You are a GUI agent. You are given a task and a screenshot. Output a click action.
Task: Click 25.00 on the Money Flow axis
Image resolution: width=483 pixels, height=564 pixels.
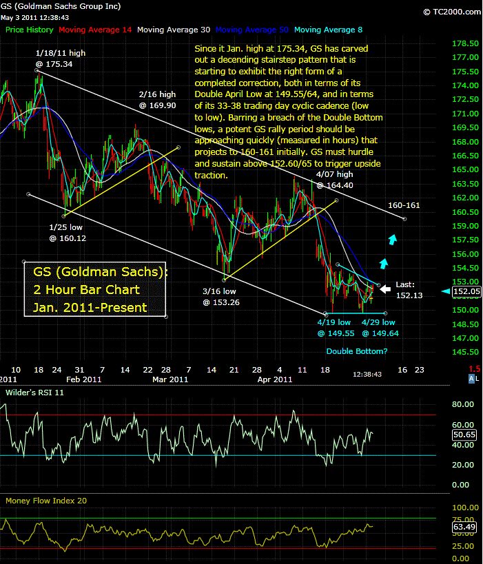click(x=463, y=546)
